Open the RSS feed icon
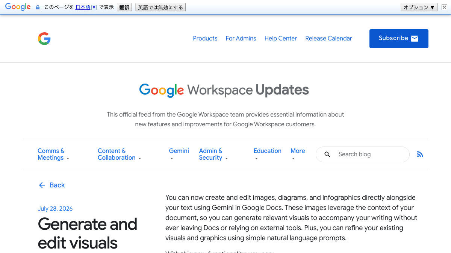This screenshot has width=451, height=253. (420, 154)
